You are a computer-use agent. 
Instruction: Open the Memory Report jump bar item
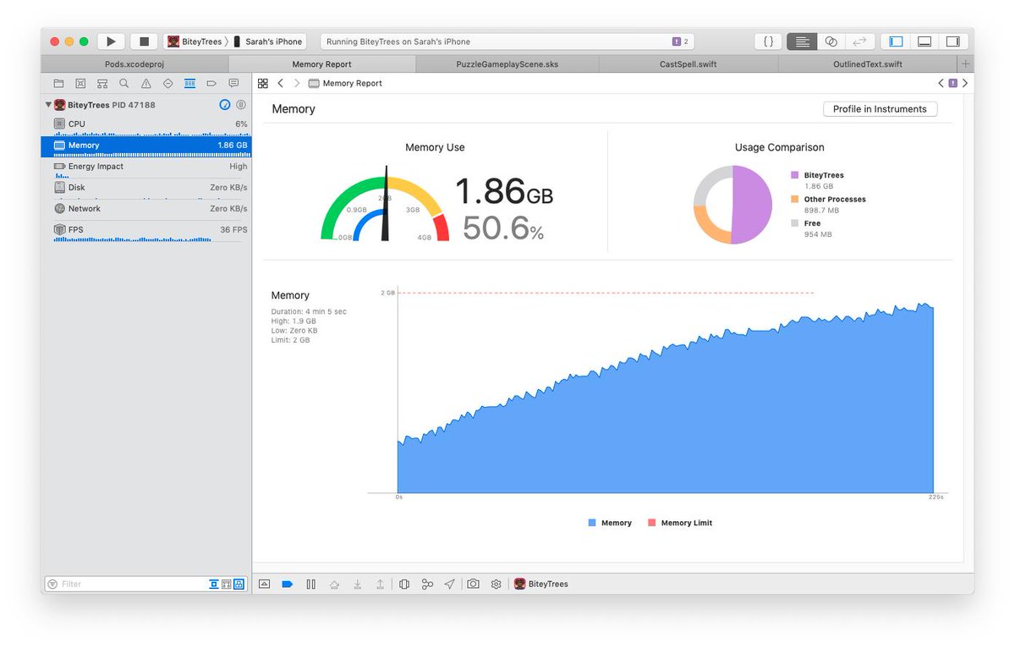(x=346, y=84)
